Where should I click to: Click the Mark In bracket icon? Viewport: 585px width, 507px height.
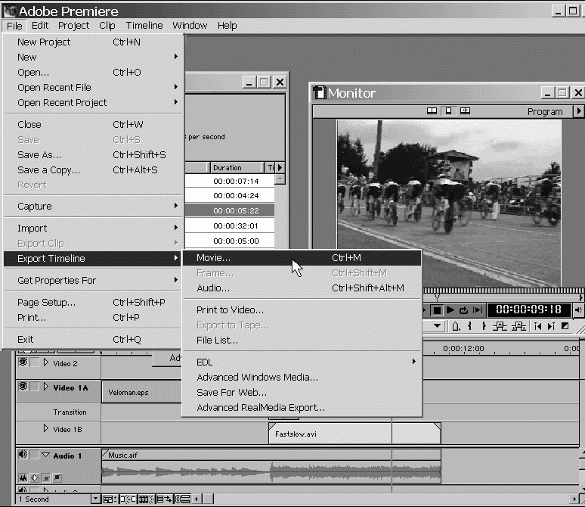pyautogui.click(x=469, y=327)
